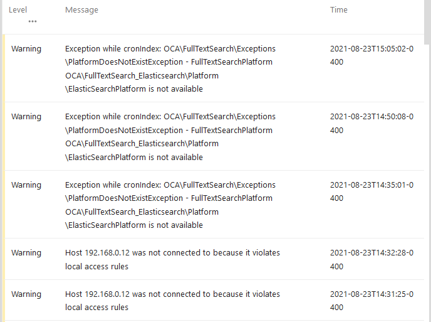Select the Host 192.168.0.12 message from 14:32:28
This screenshot has height=322, width=431.
(172, 259)
